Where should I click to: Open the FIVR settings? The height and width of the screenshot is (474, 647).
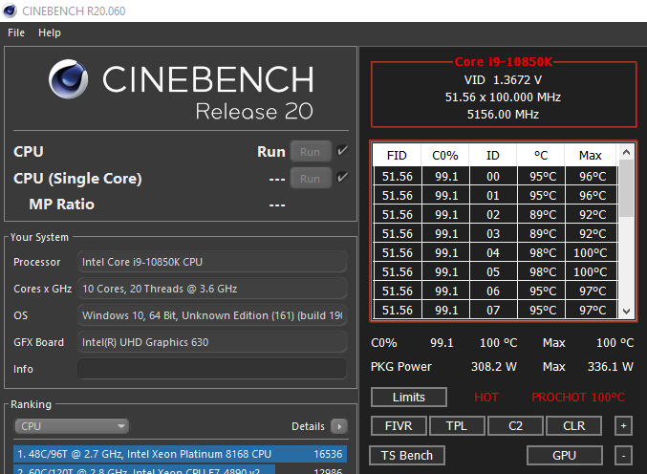tap(399, 425)
